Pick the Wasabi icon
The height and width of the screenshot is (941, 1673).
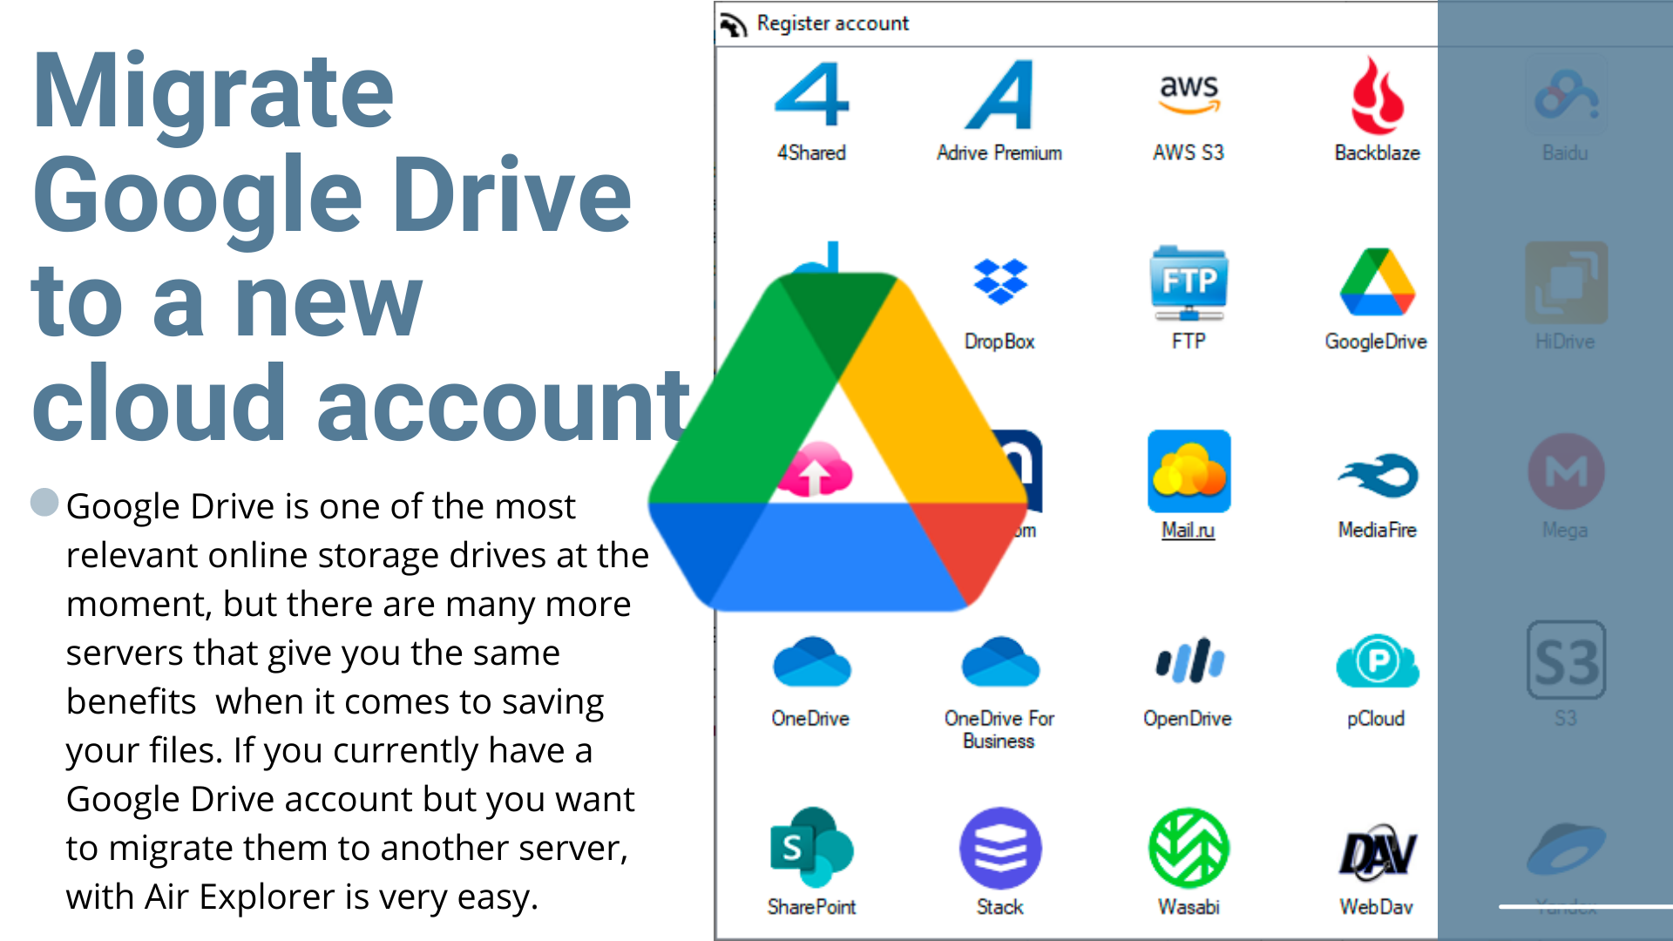click(x=1189, y=848)
